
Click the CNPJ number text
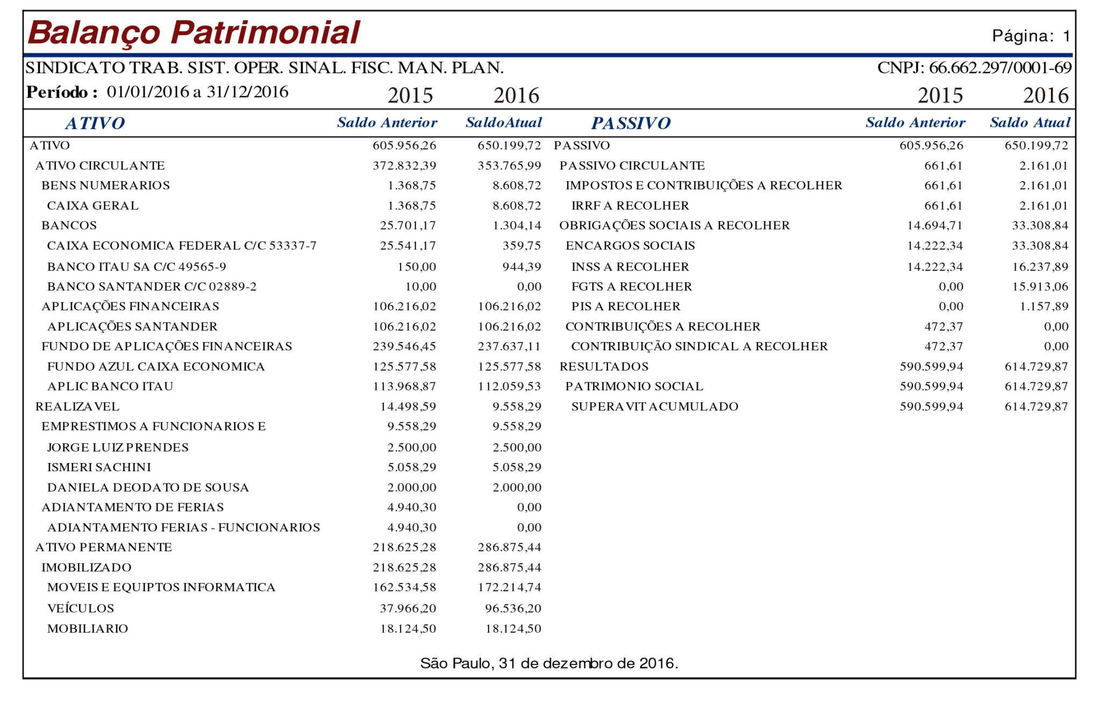tap(974, 68)
